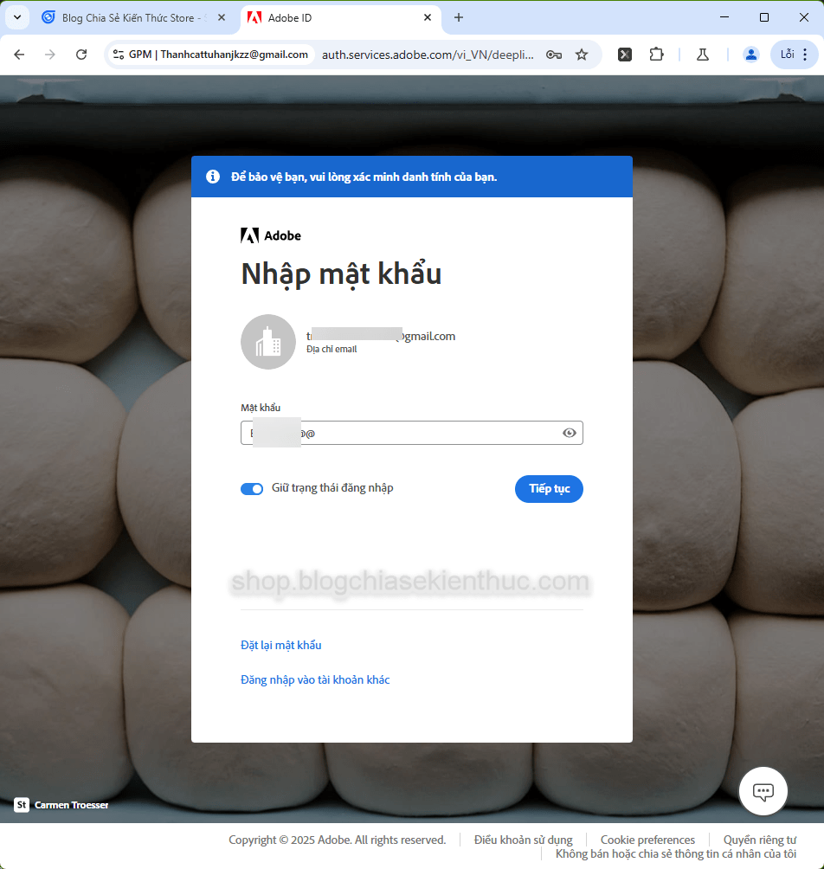824x869 pixels.
Task: Open the Extensions puzzle icon
Action: pos(656,55)
